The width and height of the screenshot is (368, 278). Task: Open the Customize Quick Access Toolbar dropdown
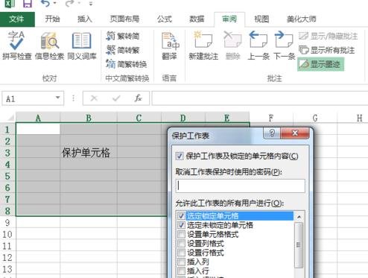[x=91, y=4]
